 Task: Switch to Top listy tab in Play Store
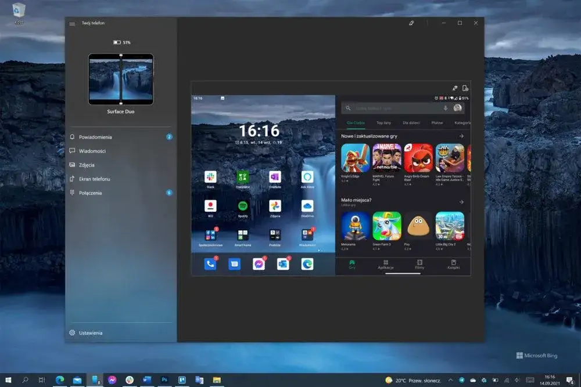pyautogui.click(x=383, y=123)
